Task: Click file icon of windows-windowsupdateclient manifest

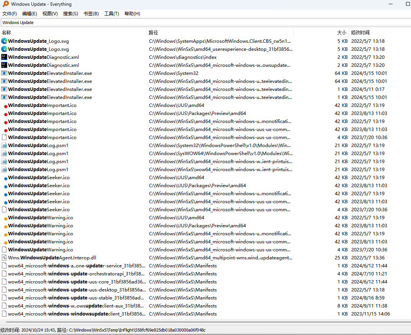Action: [4, 314]
